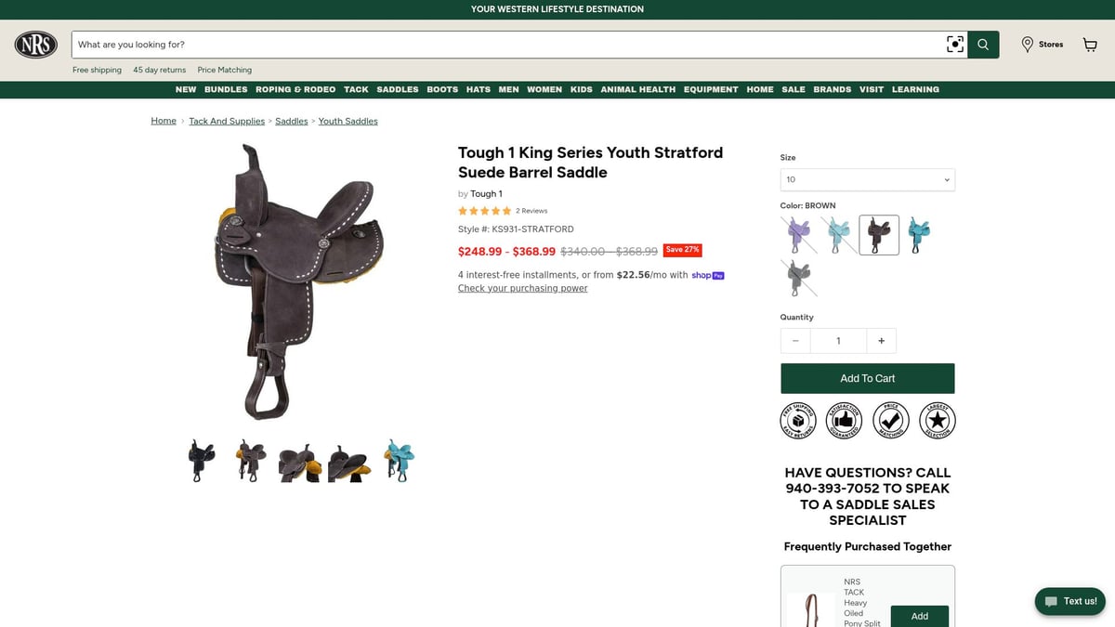
Task: Open the visual camera search icon
Action: 954,45
